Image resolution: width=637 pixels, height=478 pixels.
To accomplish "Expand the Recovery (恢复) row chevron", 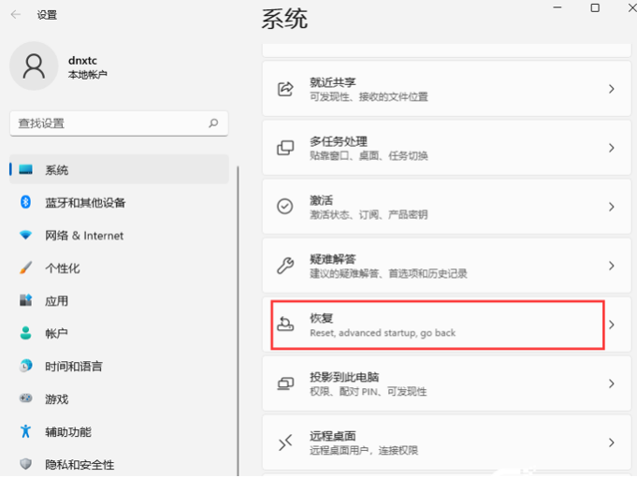I will pos(612,325).
